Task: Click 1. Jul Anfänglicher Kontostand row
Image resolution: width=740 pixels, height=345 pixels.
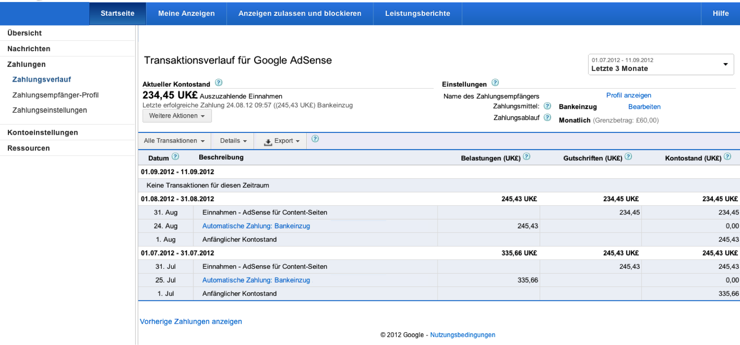Action: pos(439,294)
